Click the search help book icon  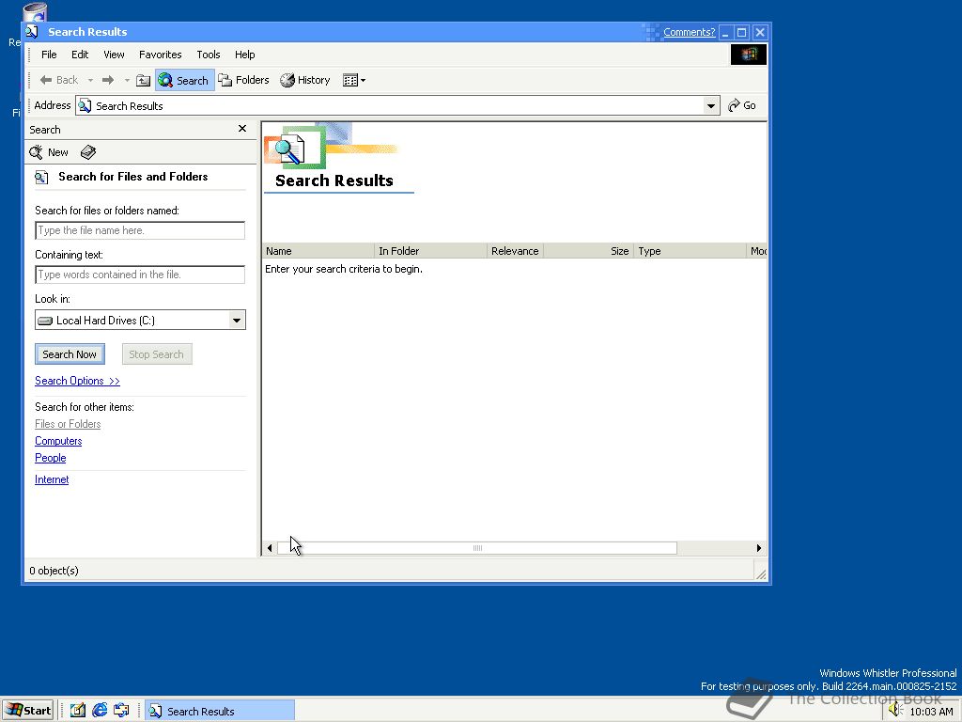click(x=87, y=152)
